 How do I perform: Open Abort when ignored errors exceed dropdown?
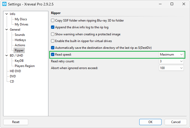171,68
